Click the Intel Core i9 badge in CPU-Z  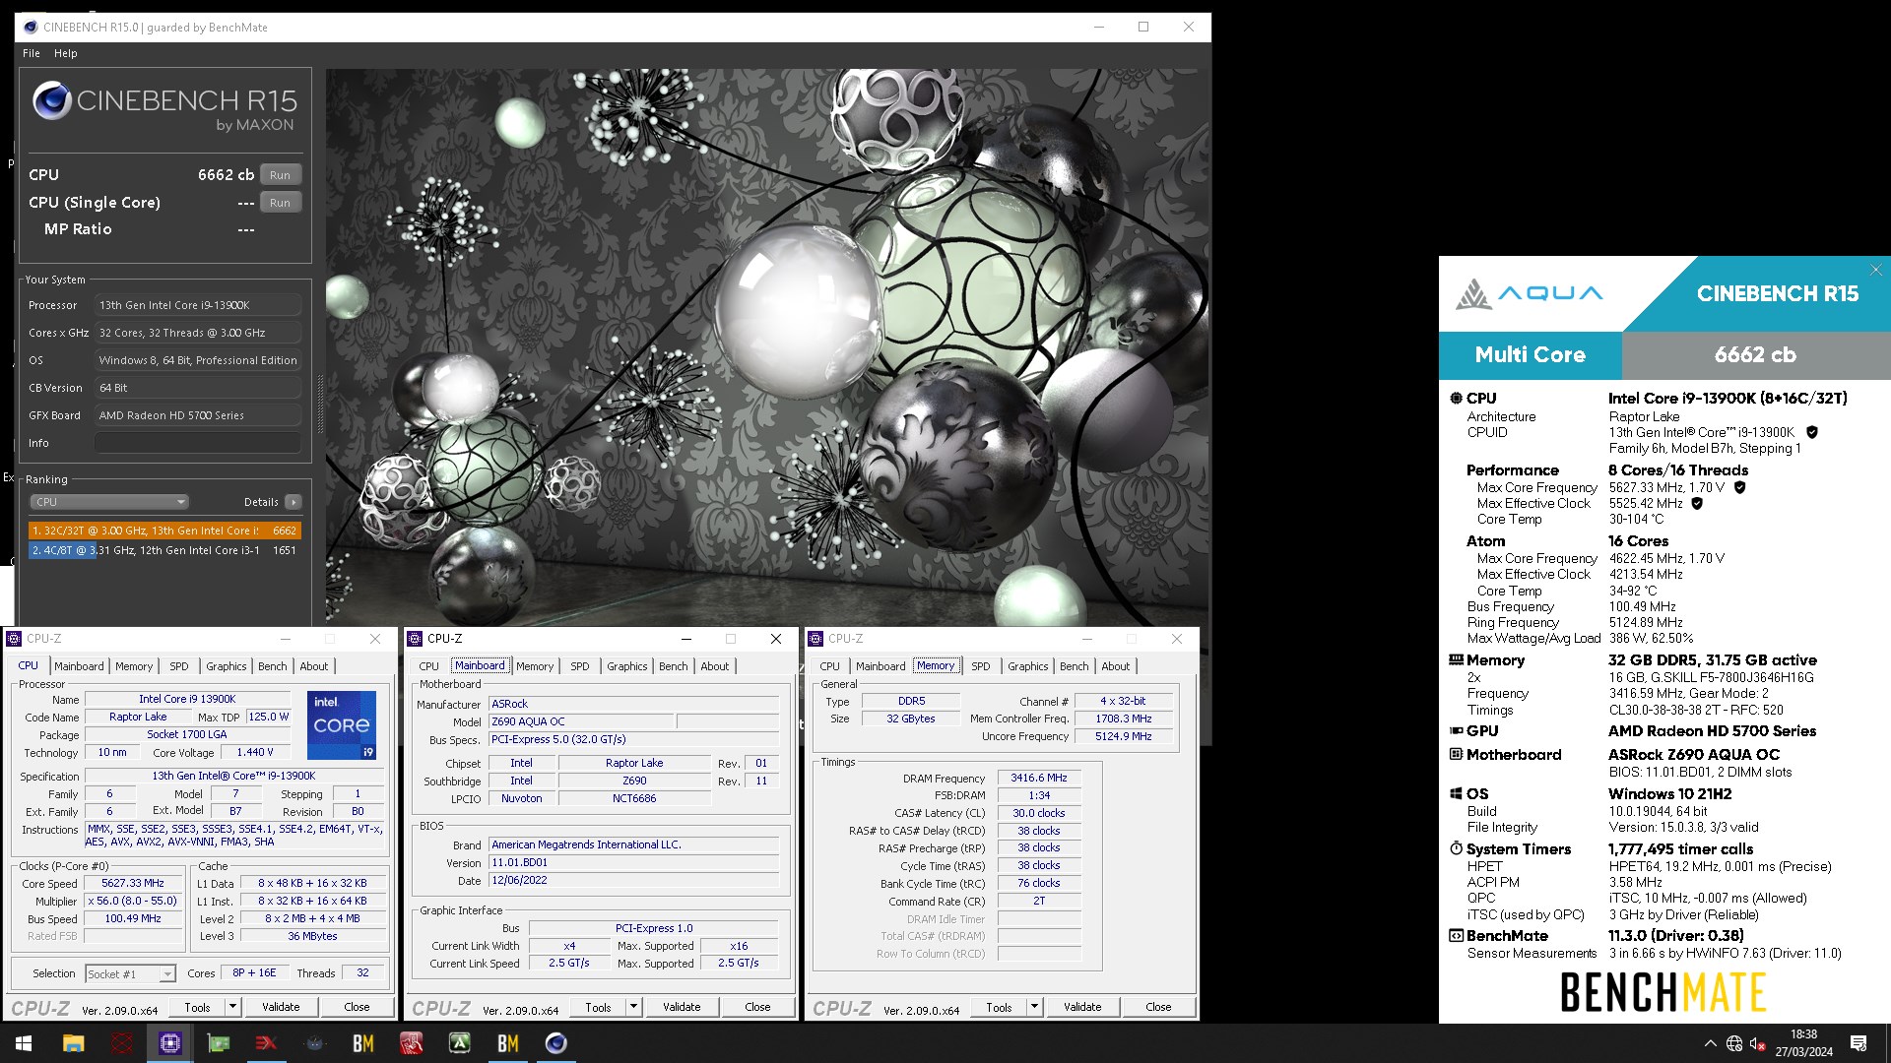pyautogui.click(x=342, y=725)
